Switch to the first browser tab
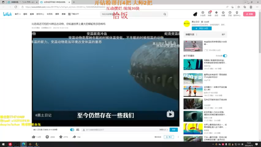 23,2
